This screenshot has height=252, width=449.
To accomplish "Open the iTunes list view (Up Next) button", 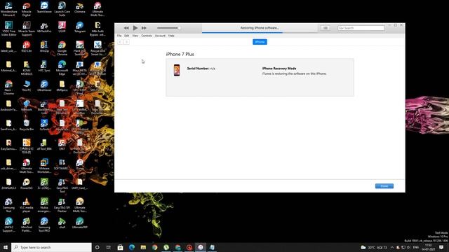I will (x=325, y=28).
